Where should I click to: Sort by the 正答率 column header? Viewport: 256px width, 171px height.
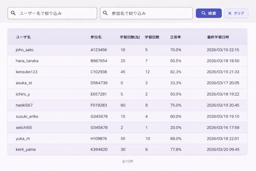point(175,37)
